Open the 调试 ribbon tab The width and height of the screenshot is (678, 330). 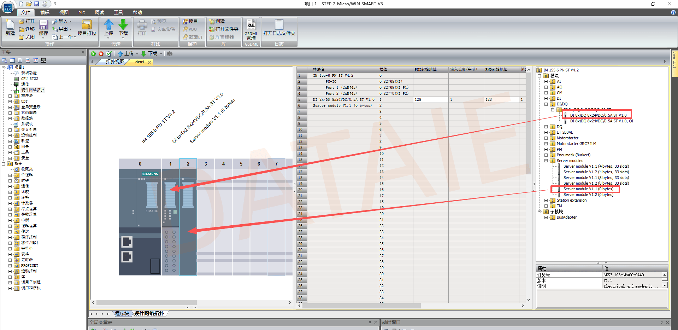[x=99, y=12]
